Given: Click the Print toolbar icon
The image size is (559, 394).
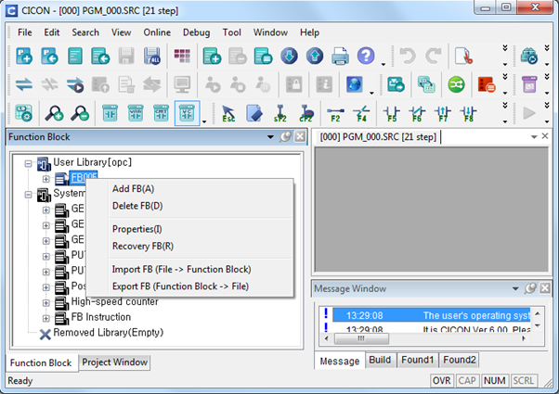Looking at the screenshot, I should [x=340, y=57].
